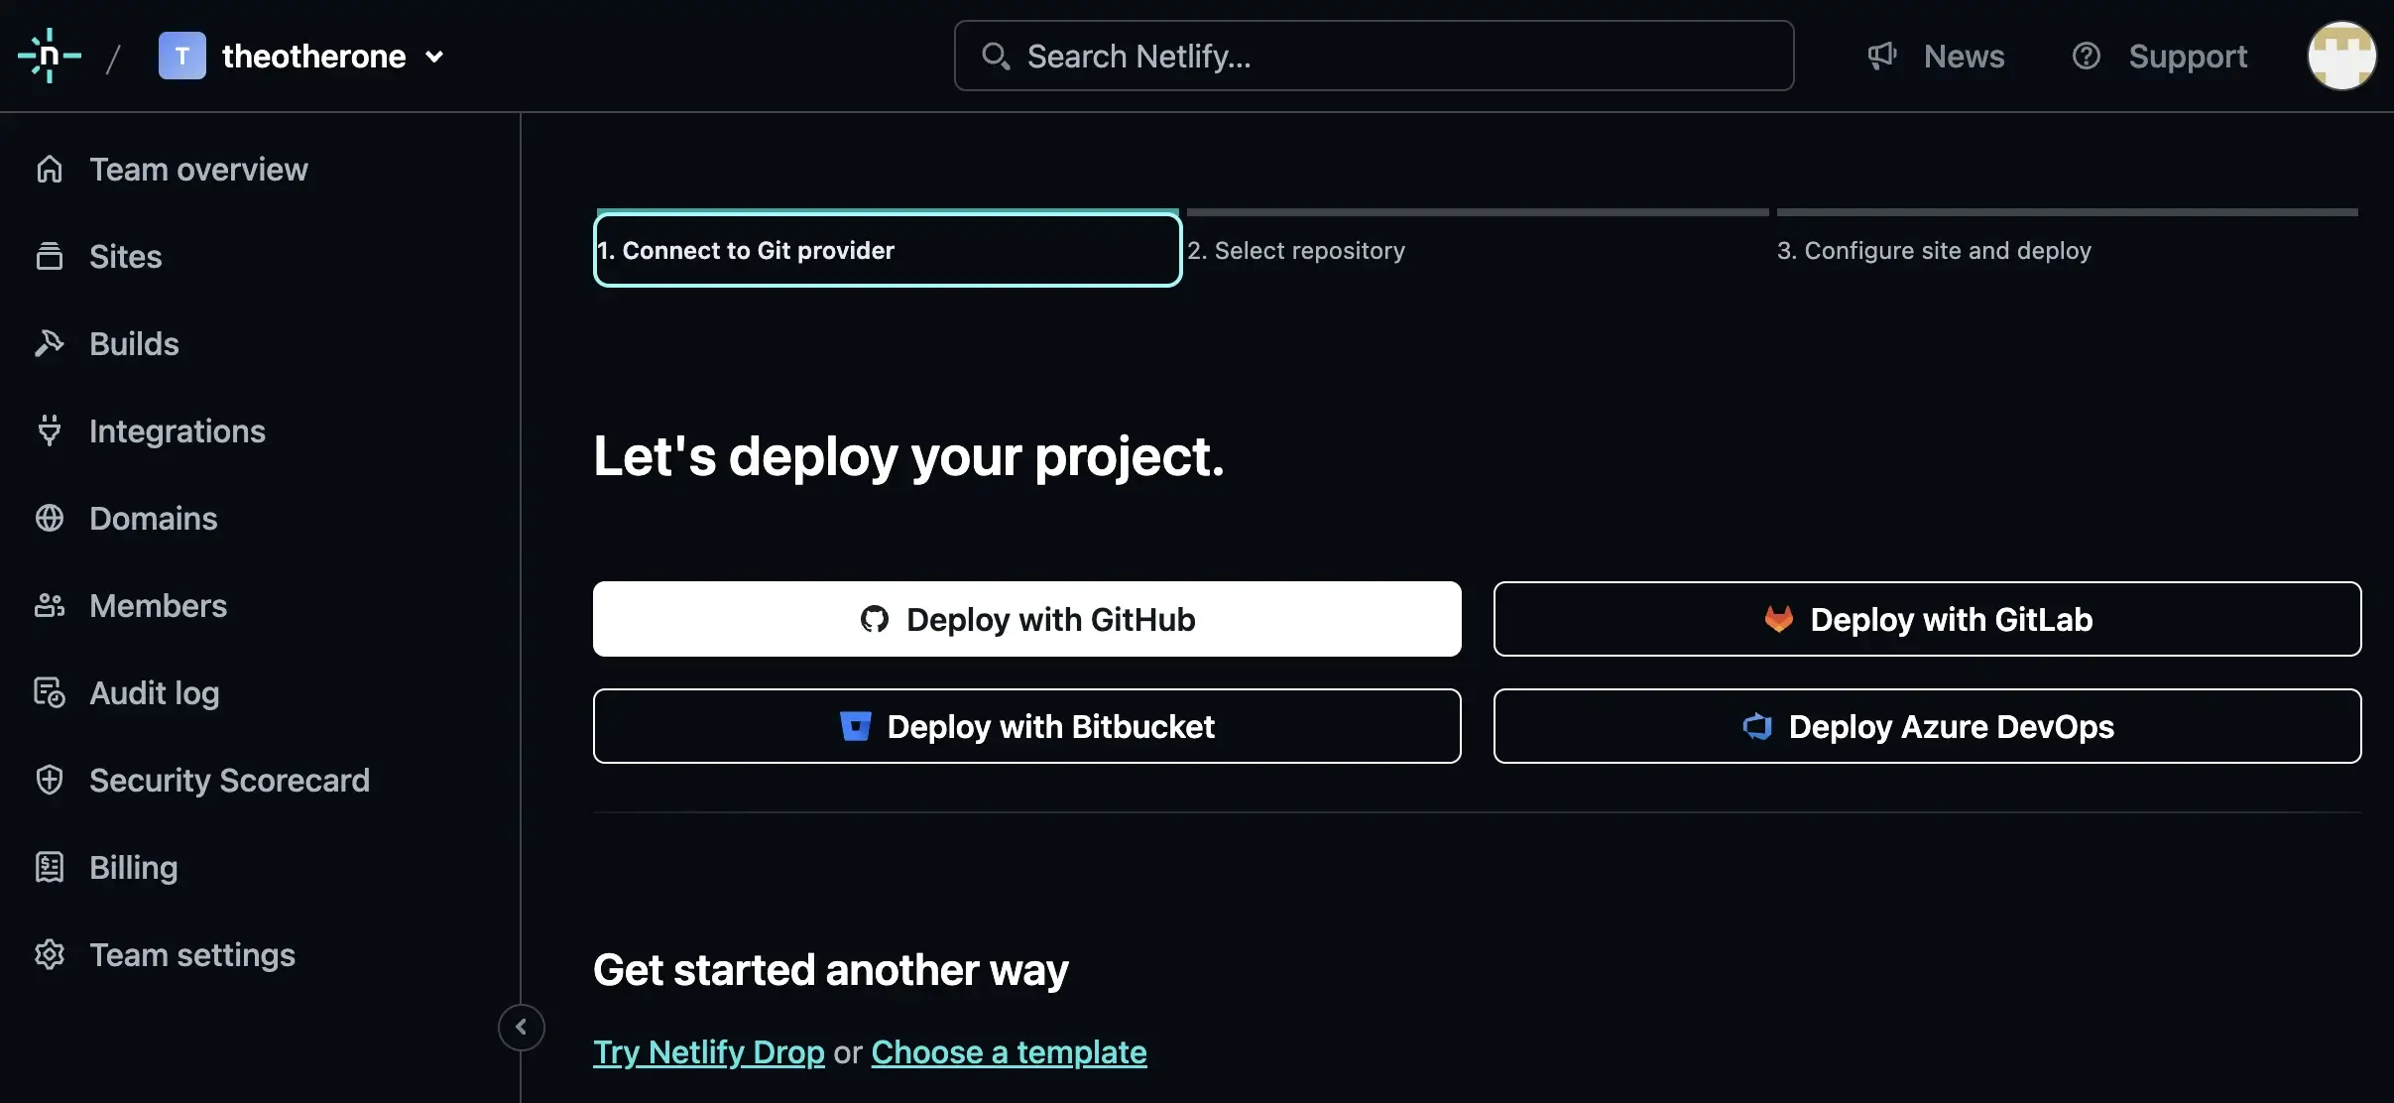2394x1103 pixels.
Task: Select the Domains globe icon
Action: click(x=50, y=518)
